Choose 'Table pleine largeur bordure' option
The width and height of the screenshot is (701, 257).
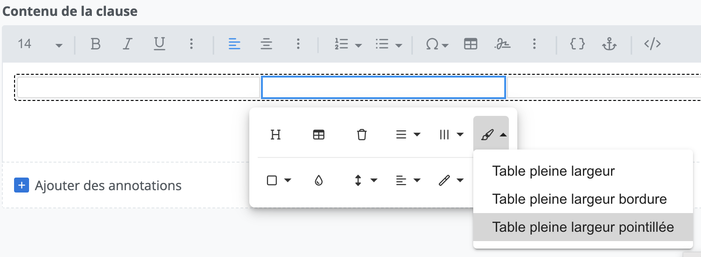(x=579, y=199)
